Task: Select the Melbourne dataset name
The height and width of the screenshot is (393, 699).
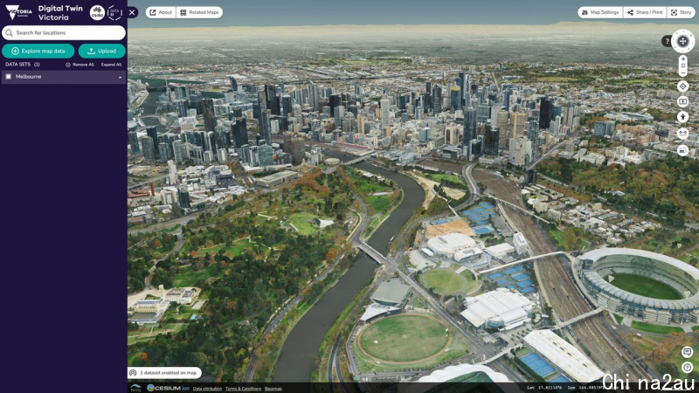Action: (29, 77)
